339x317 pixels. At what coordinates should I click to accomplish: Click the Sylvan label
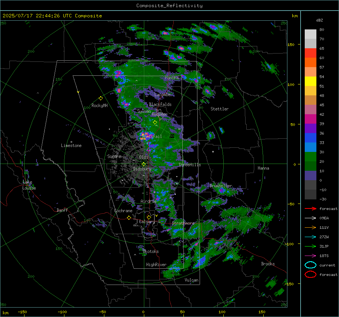tap(144, 111)
